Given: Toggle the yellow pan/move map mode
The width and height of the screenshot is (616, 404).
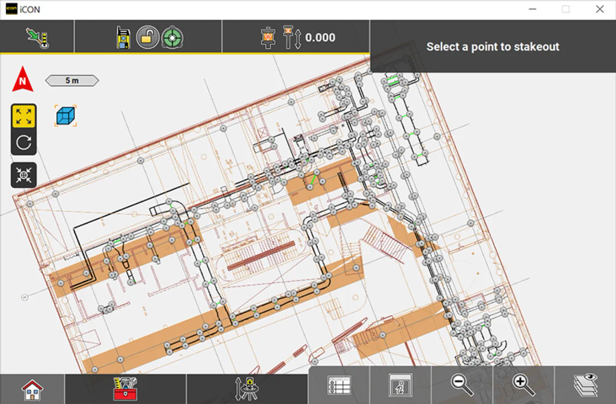Looking at the screenshot, I should [x=24, y=116].
